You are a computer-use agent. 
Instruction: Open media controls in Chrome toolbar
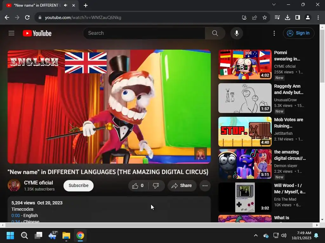[277, 18]
